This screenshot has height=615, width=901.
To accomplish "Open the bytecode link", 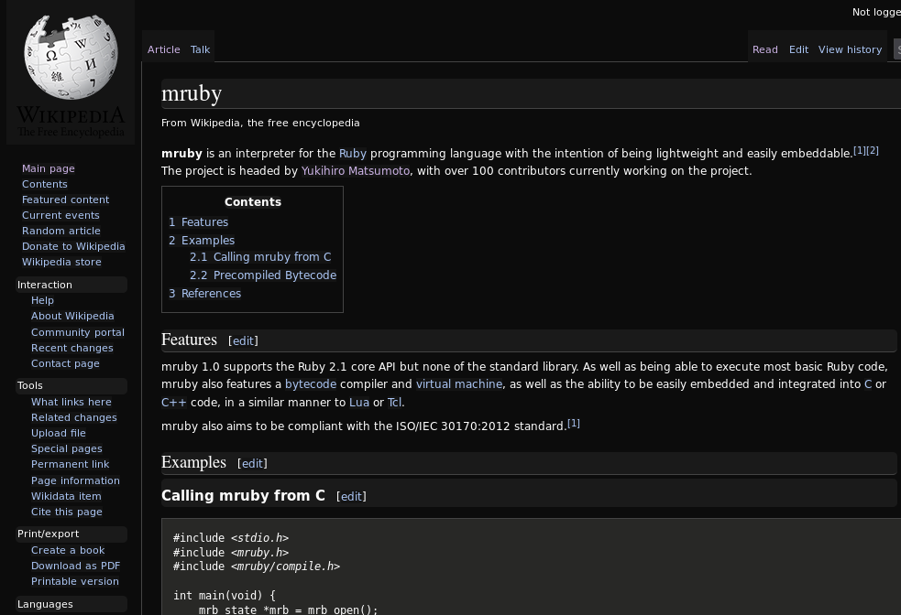I will (311, 384).
